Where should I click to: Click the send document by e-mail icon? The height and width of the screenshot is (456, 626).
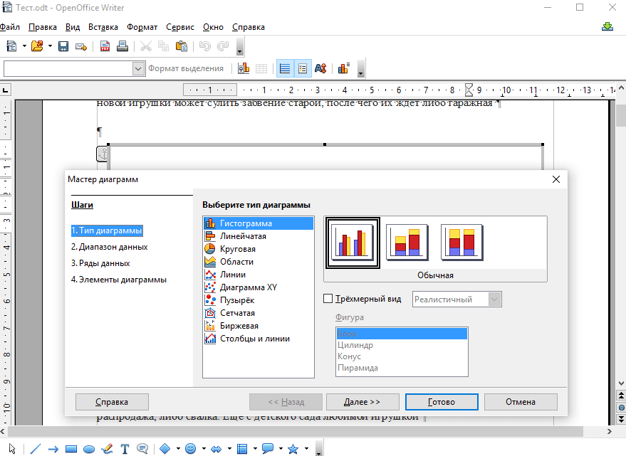point(81,47)
